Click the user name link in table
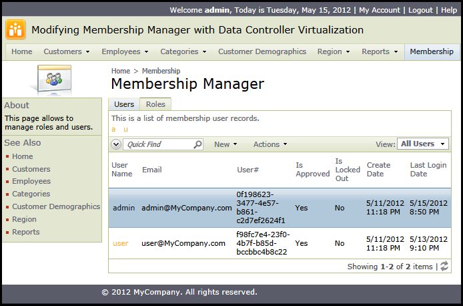 click(x=121, y=243)
